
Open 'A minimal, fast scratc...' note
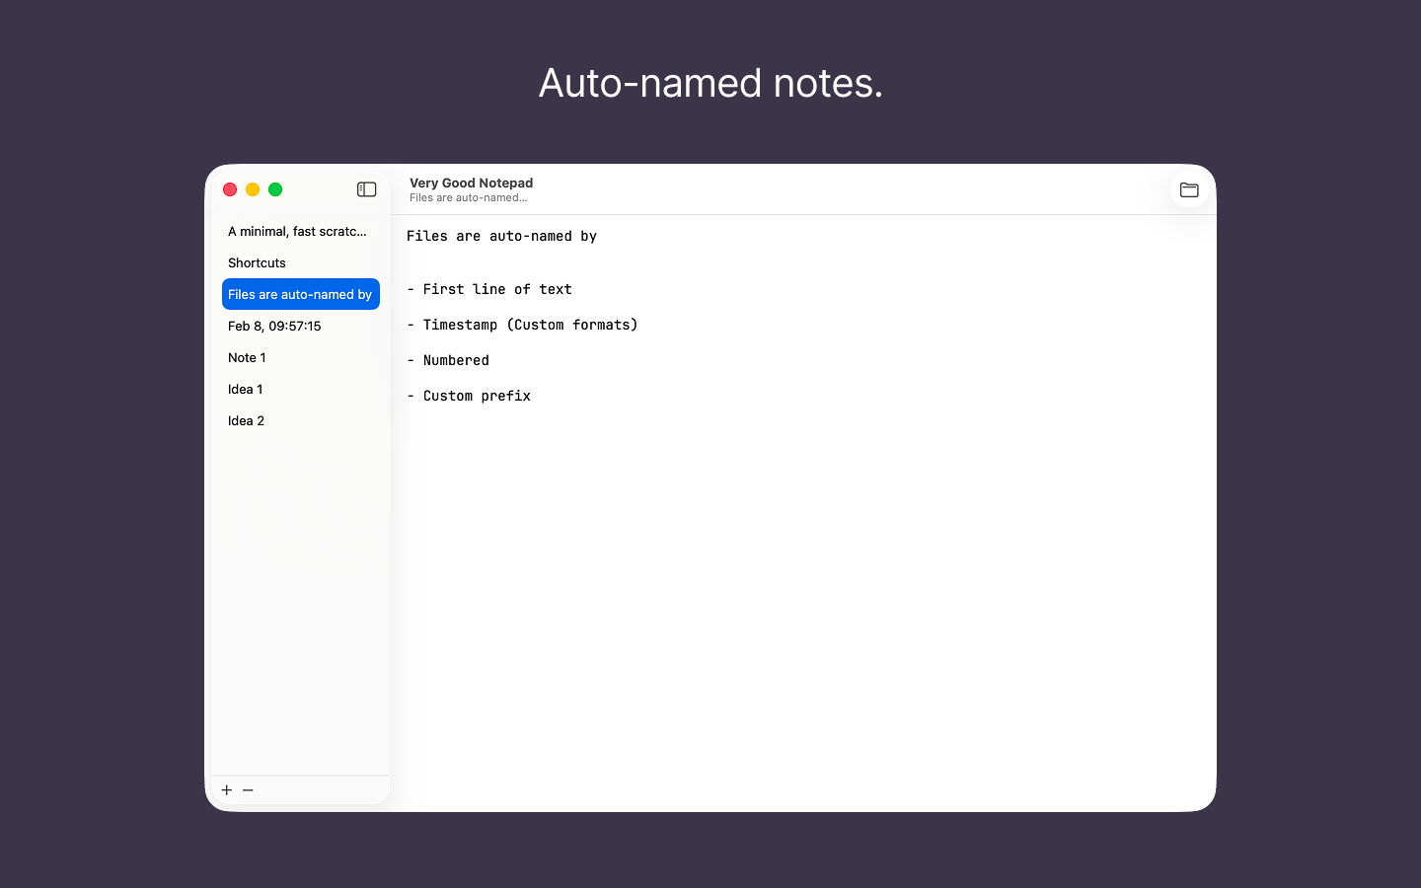(x=296, y=231)
